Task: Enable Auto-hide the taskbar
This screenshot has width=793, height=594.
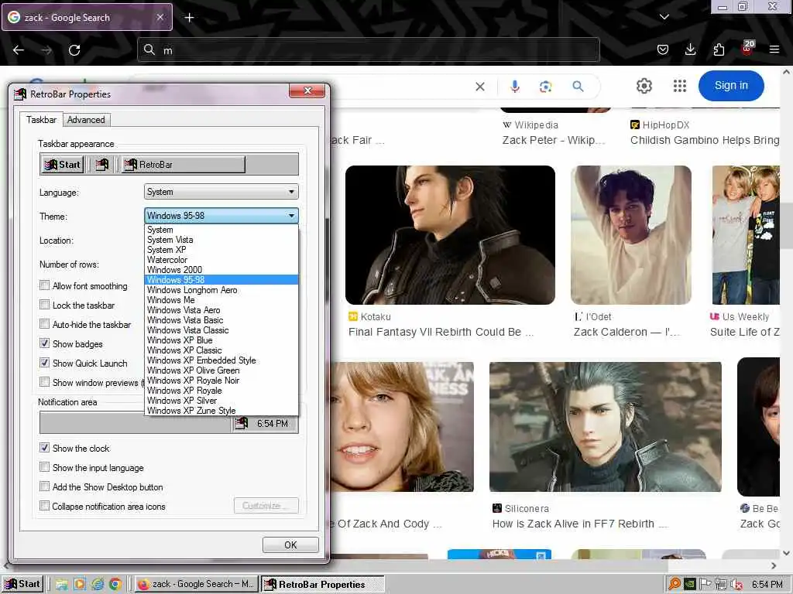Action: [x=44, y=324]
